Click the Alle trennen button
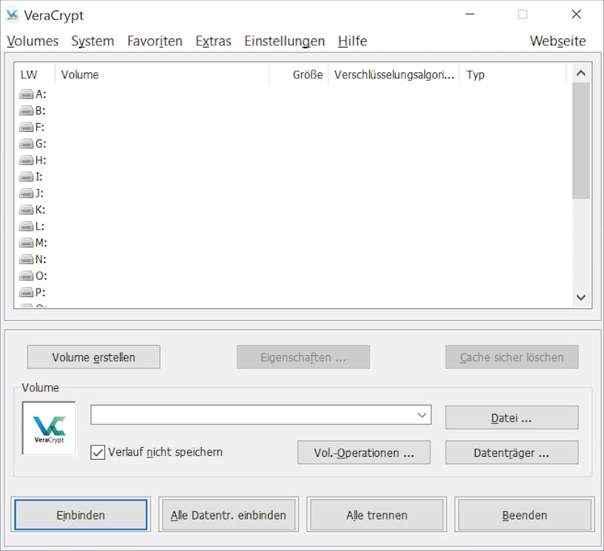 click(x=377, y=515)
